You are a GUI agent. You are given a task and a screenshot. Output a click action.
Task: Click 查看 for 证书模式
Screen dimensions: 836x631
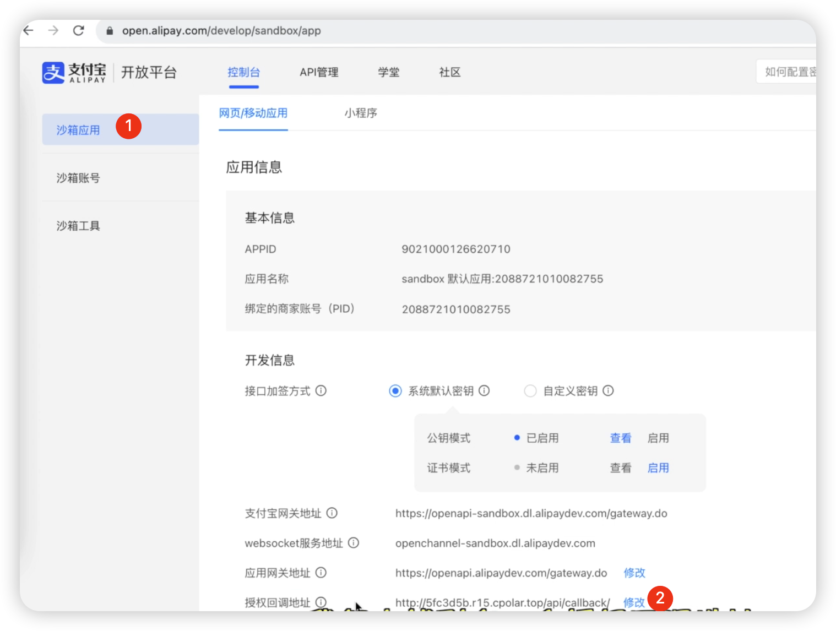(621, 467)
